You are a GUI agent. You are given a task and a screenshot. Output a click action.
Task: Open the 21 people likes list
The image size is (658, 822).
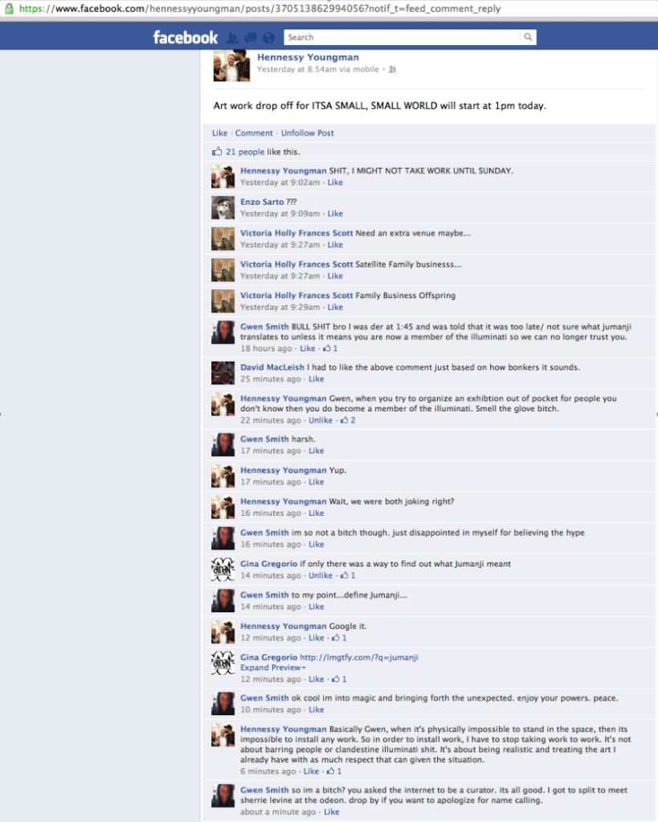click(x=245, y=152)
